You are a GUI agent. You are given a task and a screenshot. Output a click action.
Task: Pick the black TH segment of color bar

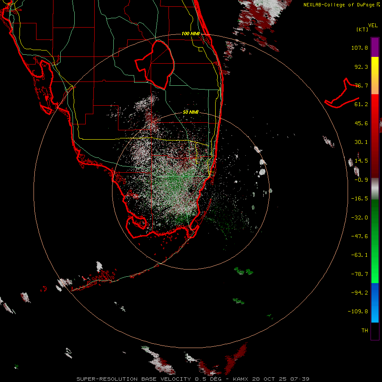[x=375, y=331]
